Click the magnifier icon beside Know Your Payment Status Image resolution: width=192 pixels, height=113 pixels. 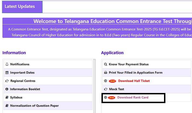(106, 64)
